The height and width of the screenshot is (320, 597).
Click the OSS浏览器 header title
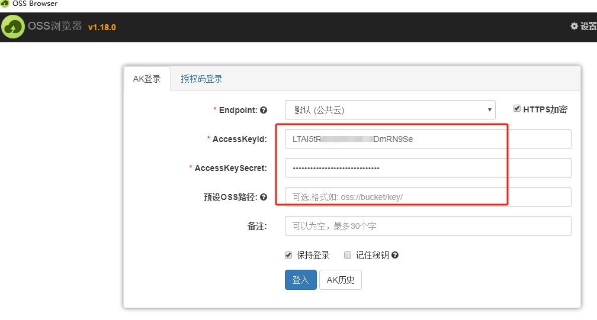(55, 26)
